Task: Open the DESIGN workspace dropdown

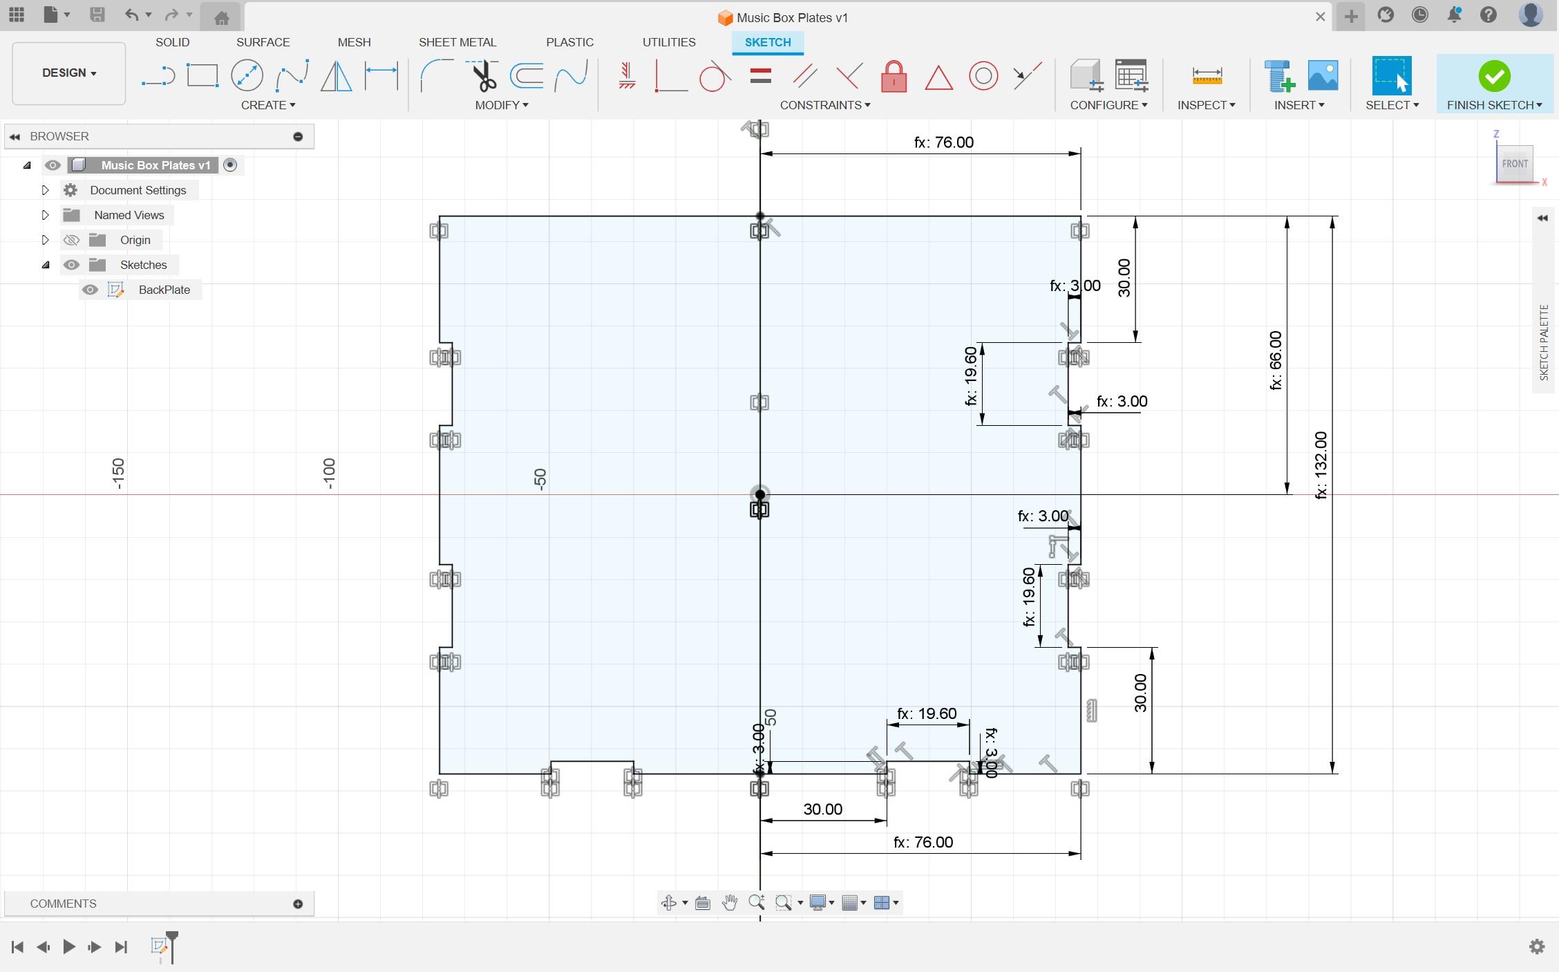Action: tap(69, 73)
